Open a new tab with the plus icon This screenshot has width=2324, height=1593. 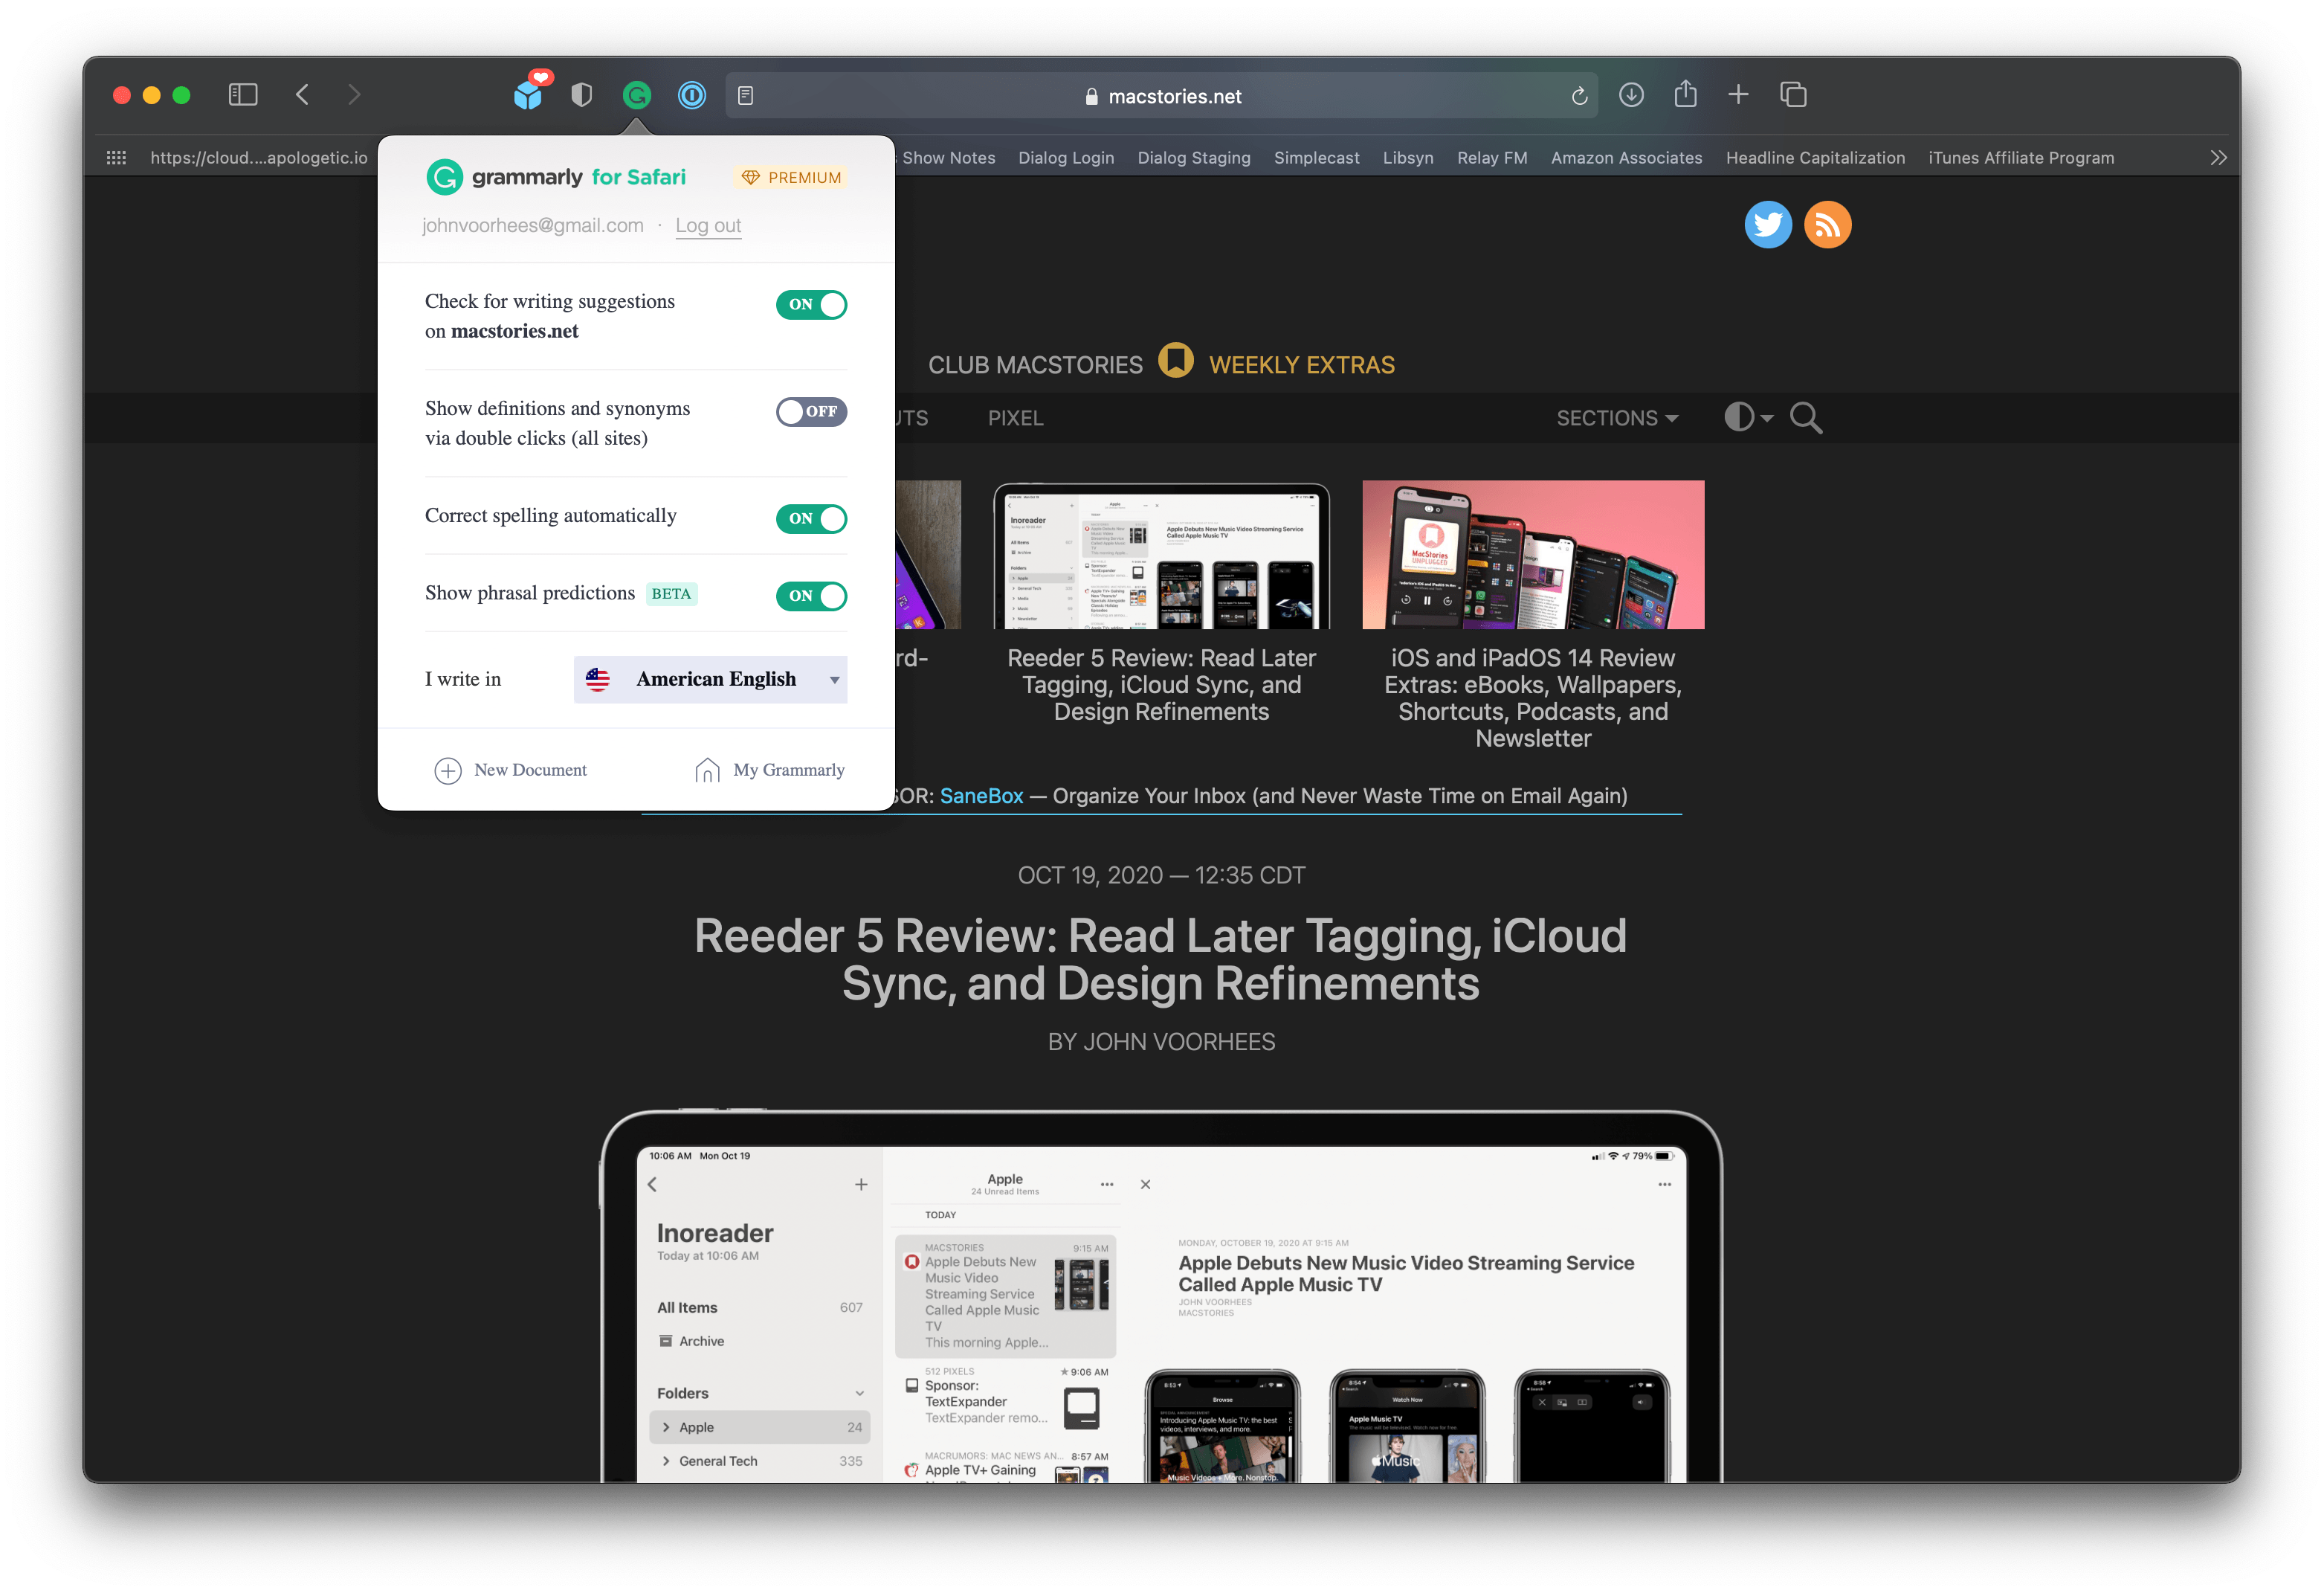[x=1738, y=95]
